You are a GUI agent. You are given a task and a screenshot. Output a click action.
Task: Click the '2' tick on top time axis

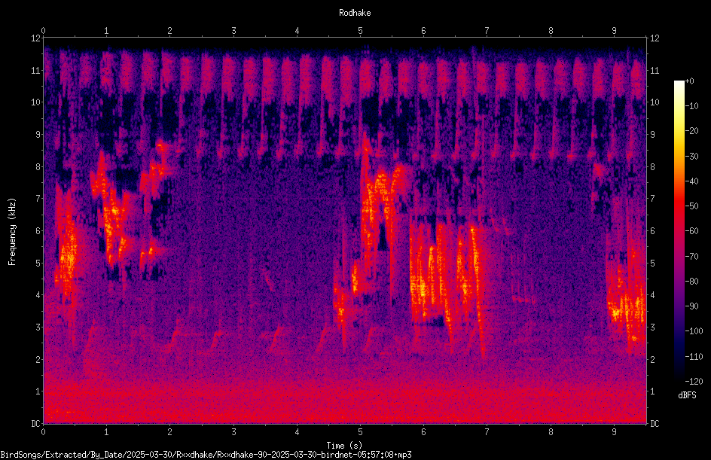170,31
